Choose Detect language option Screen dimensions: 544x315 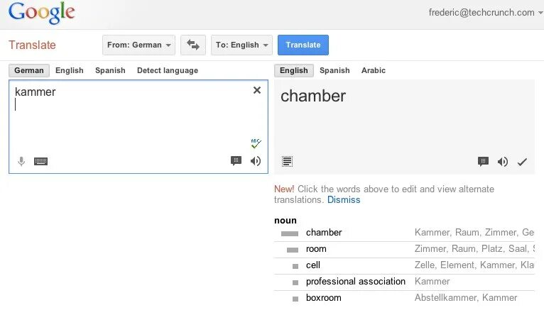[x=168, y=70]
